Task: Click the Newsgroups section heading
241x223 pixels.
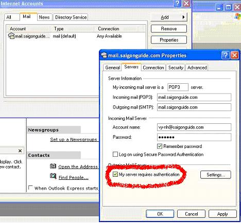Action: click(43, 130)
